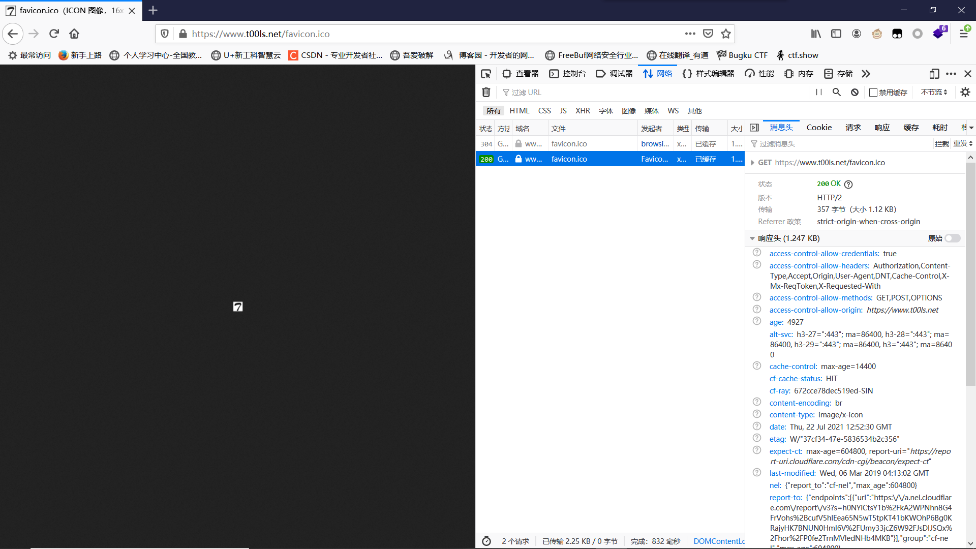Save page to Pocket
Image resolution: width=976 pixels, height=549 pixels.
tap(708, 34)
